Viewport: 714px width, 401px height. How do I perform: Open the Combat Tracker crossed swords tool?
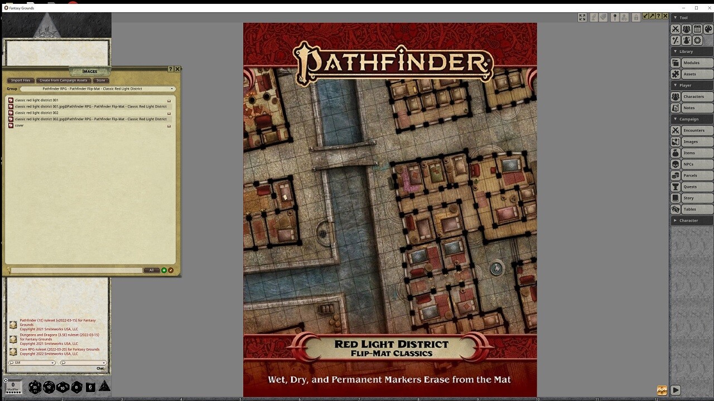tap(676, 28)
